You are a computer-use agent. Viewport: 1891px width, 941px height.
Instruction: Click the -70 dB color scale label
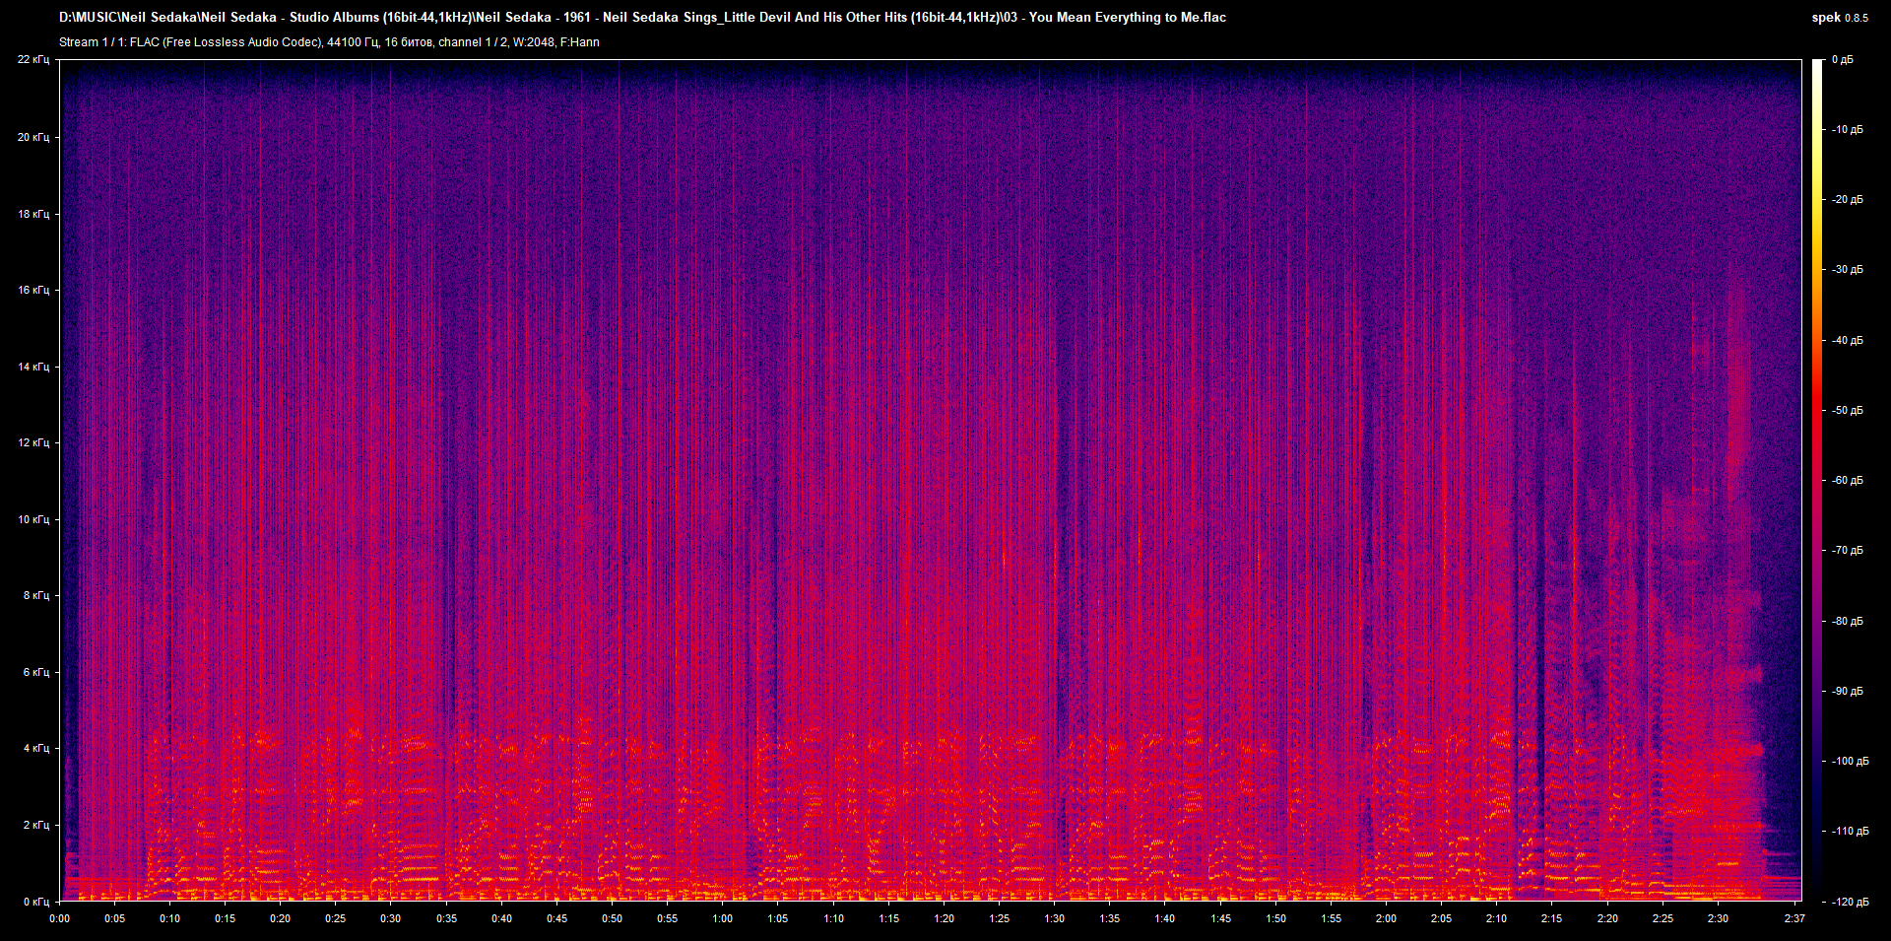pos(1847,550)
